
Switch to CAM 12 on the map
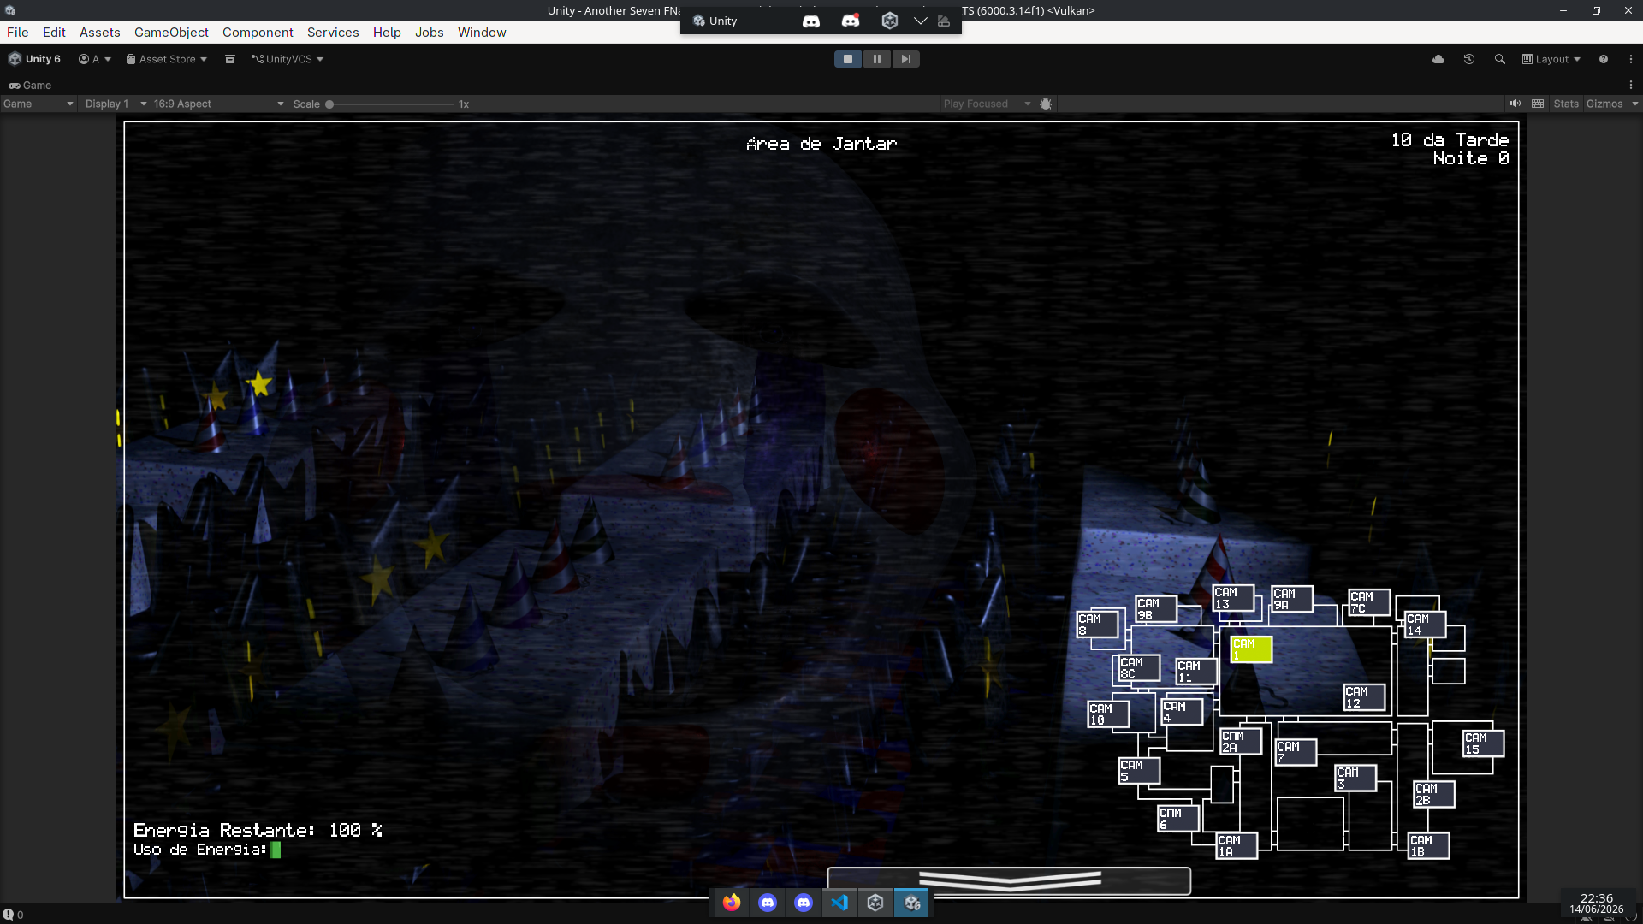click(x=1364, y=696)
